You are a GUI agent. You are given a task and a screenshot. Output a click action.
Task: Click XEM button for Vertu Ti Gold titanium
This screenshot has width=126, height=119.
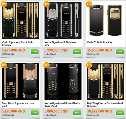pos(120,52)
